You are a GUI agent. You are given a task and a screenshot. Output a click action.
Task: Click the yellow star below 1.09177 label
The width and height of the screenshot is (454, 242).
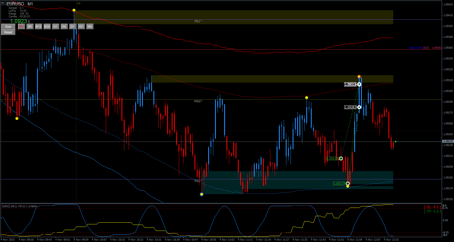click(348, 186)
